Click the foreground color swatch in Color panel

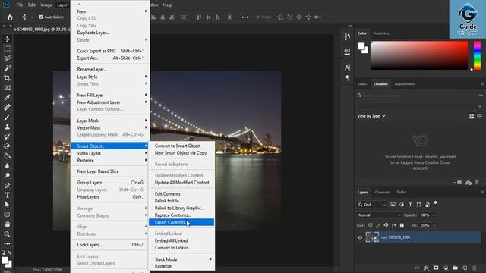361,46
